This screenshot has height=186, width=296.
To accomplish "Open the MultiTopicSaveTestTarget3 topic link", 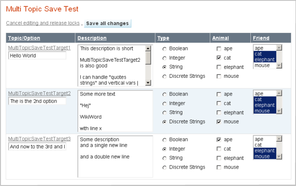I will point(39,139).
